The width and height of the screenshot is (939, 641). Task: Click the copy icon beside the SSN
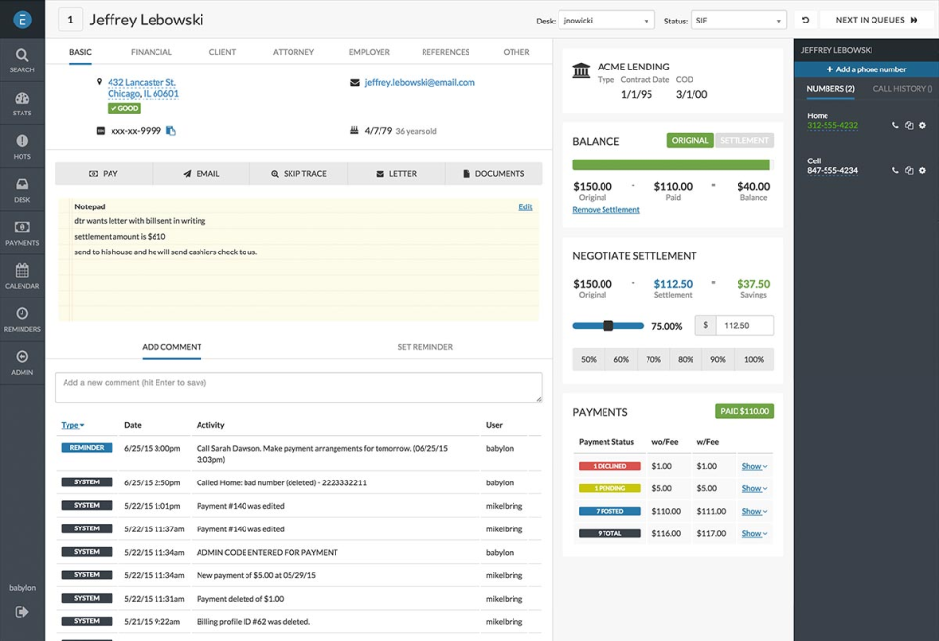click(171, 131)
